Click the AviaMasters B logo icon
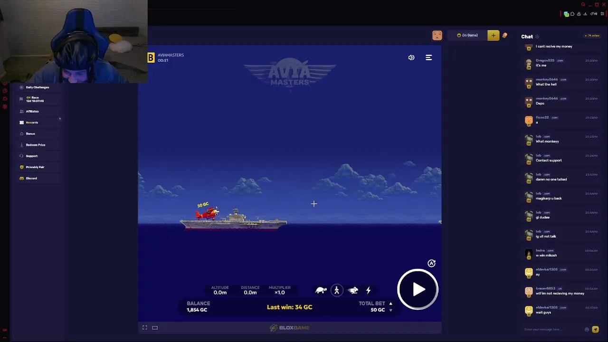The image size is (608, 342). pyautogui.click(x=151, y=57)
